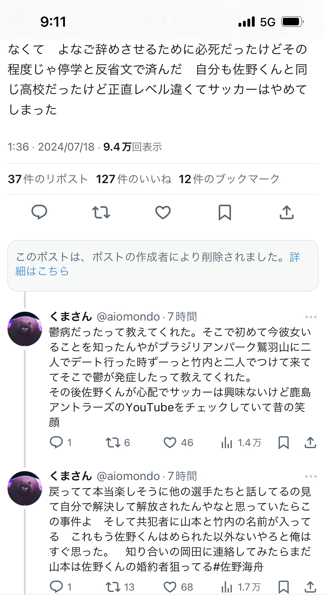The height and width of the screenshot is (600, 326).
Task: Open more options on first くまさん reply
Action: click(311, 317)
